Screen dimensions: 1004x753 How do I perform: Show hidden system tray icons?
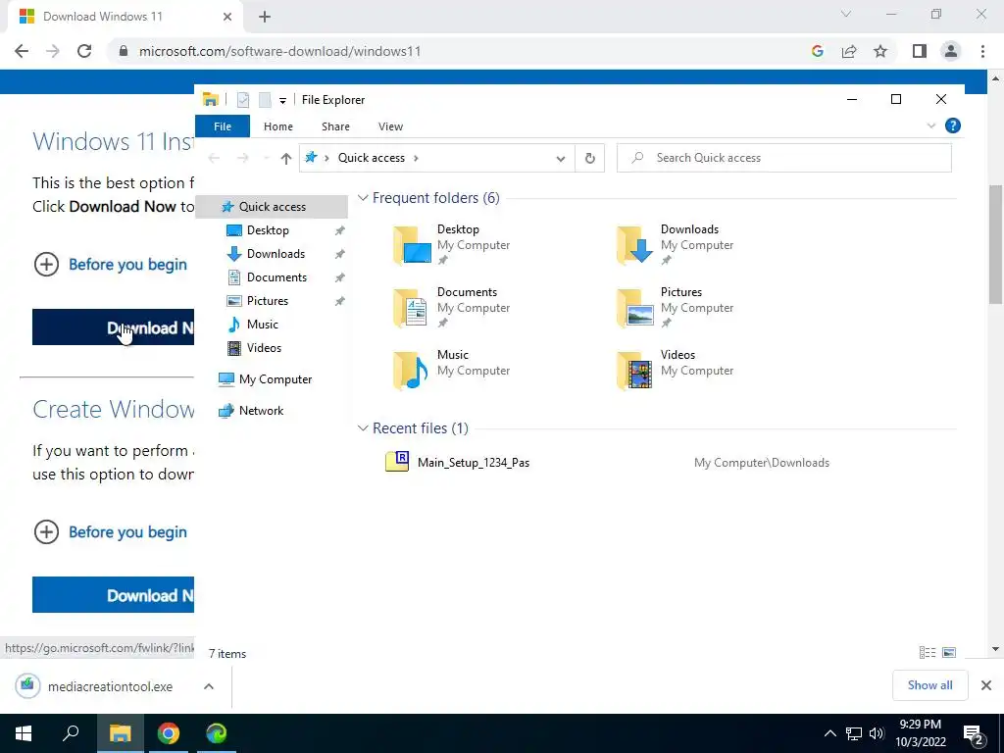[x=829, y=733]
